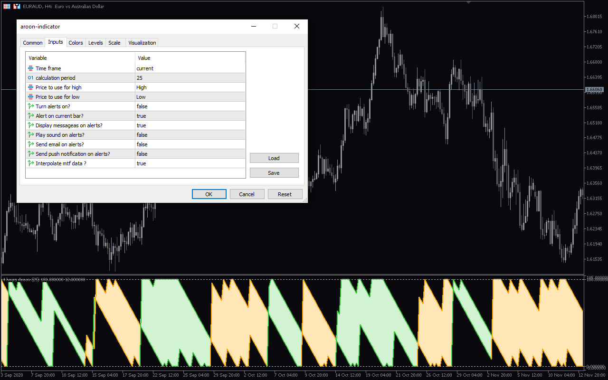Click the dialog resize grip corner
The height and width of the screenshot is (380, 608).
click(305, 200)
